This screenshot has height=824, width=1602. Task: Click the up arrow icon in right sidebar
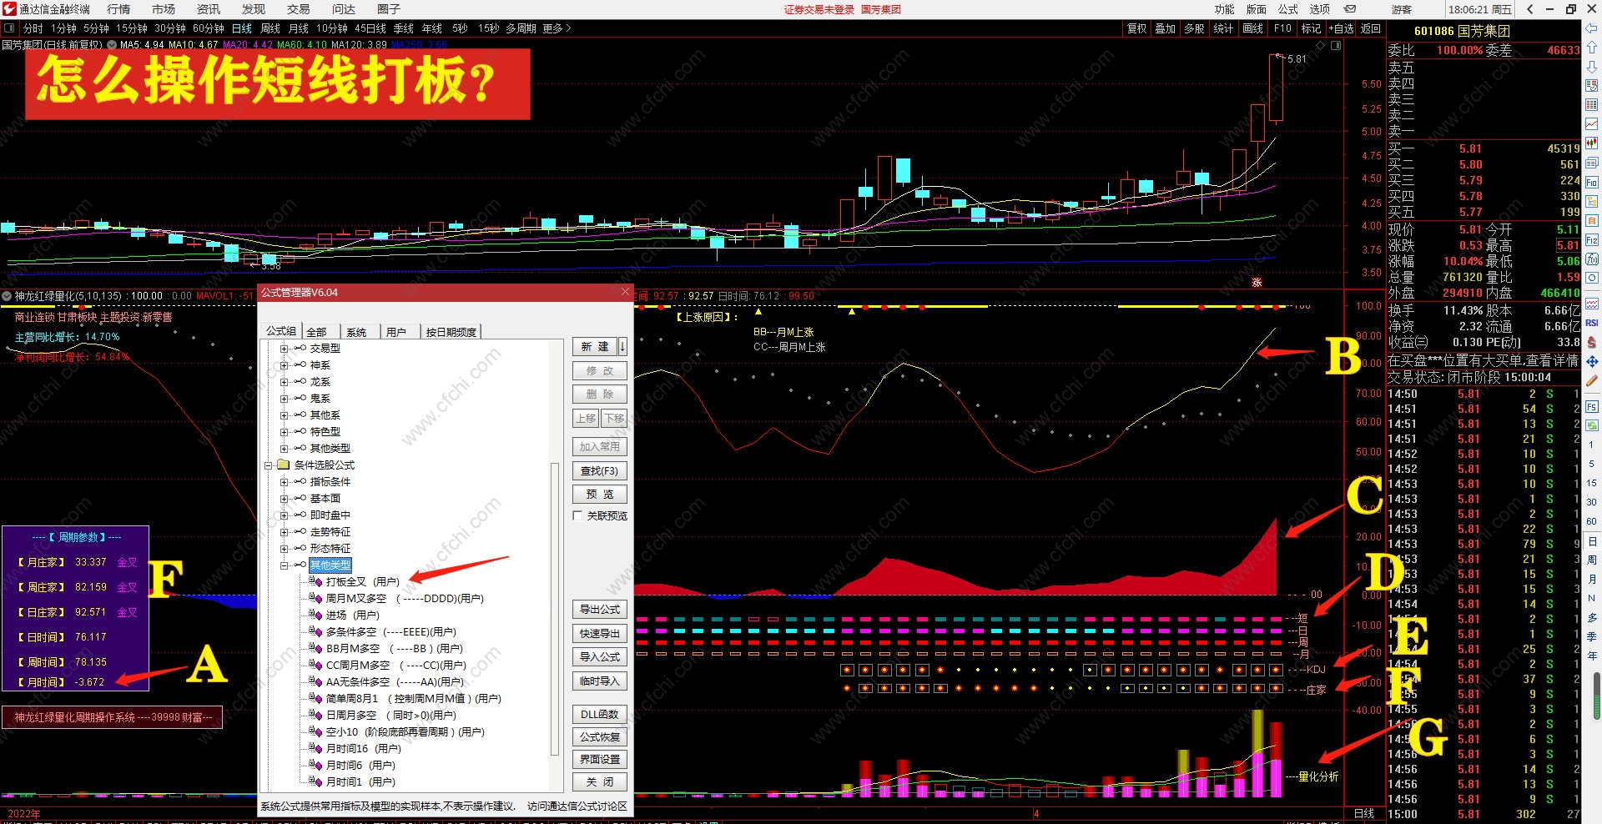click(1591, 48)
